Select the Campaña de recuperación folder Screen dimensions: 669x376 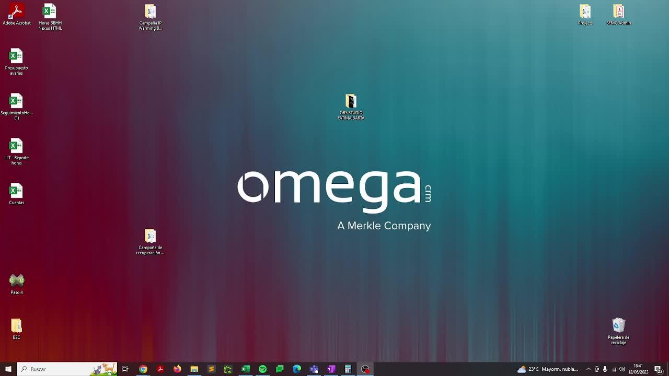[x=151, y=242]
